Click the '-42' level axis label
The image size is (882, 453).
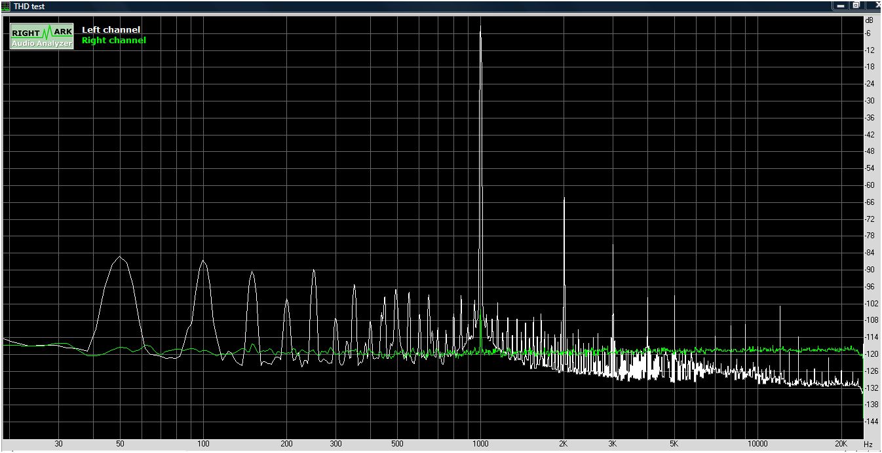coord(870,135)
